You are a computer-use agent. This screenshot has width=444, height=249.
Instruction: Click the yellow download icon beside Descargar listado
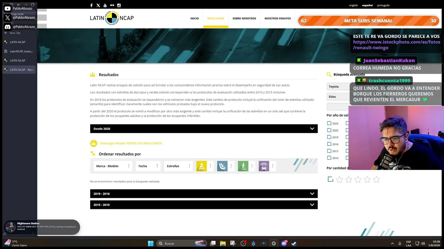coord(94,143)
